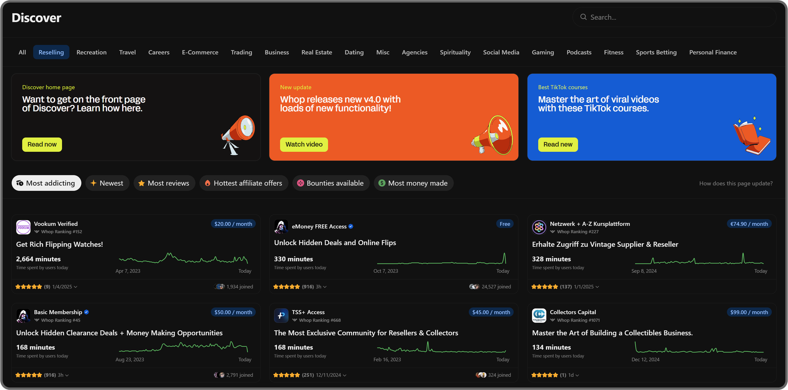The width and height of the screenshot is (788, 390).
Task: Open the E-Commerce category tab
Action: click(200, 52)
